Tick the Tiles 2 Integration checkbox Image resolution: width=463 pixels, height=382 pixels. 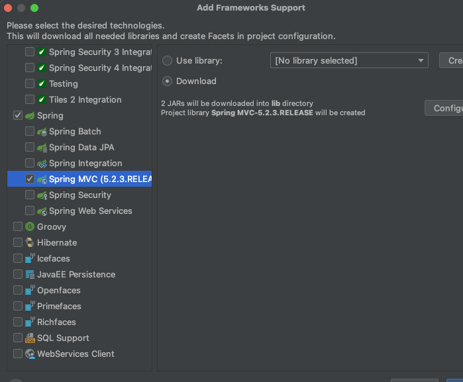coord(30,100)
